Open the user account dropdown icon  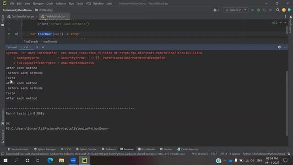coord(216,10)
